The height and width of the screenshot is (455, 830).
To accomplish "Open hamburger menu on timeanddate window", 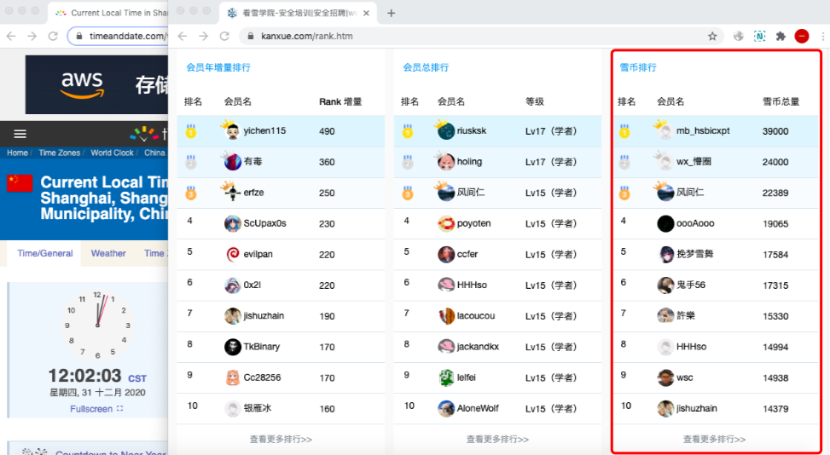I will [20, 134].
